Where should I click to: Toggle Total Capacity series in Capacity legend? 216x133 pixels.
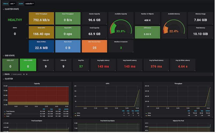pos(11,111)
